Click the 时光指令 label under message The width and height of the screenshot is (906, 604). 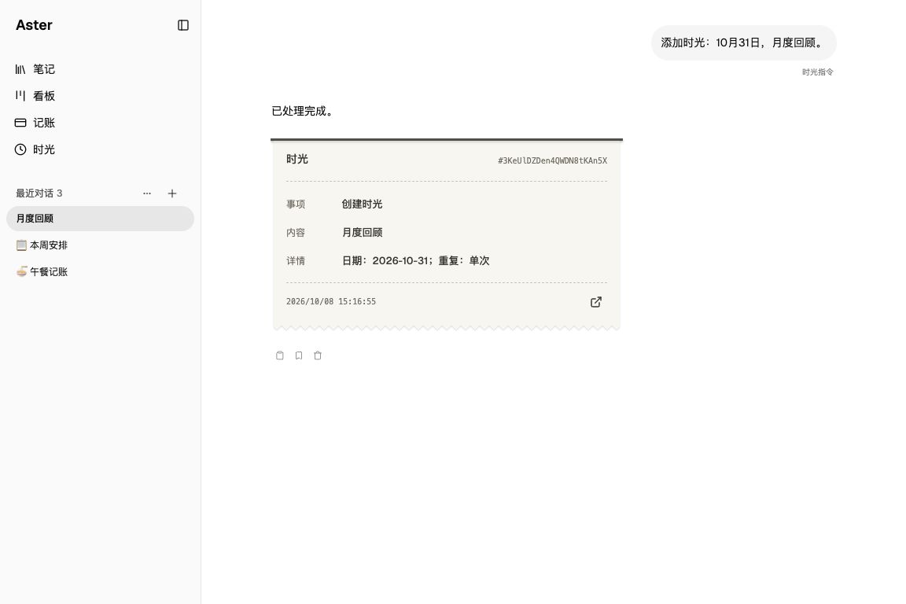point(818,72)
